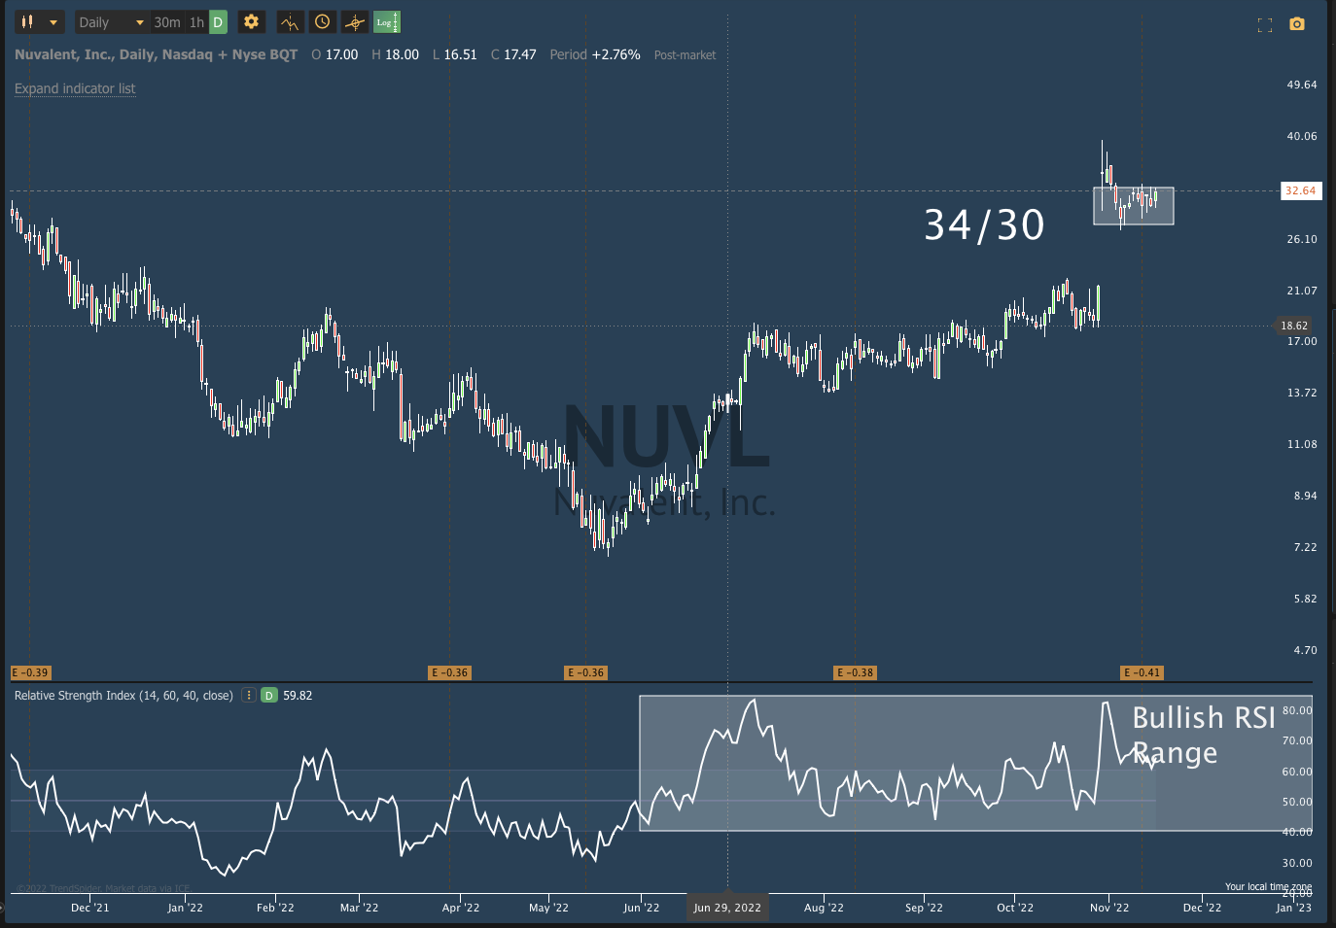Click the 80.00 RSI axis level
Screen dimensions: 1336x928
[1297, 710]
